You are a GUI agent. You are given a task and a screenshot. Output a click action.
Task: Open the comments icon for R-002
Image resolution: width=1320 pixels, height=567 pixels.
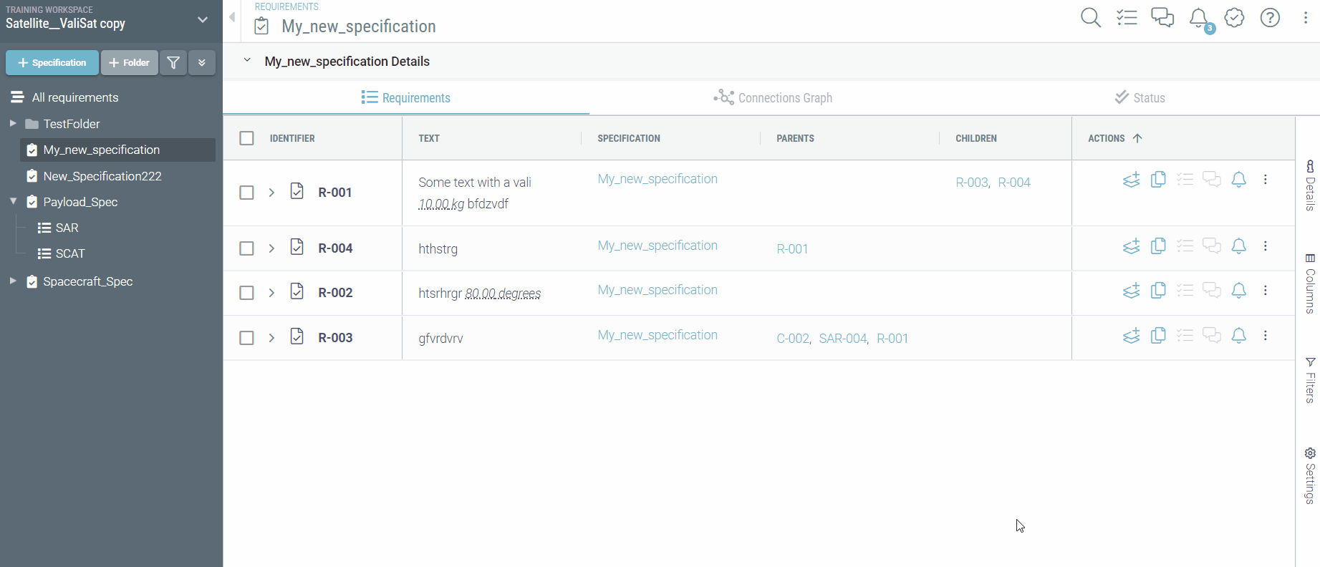(x=1211, y=291)
